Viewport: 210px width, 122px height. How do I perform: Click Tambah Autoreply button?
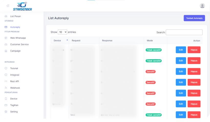194,18
